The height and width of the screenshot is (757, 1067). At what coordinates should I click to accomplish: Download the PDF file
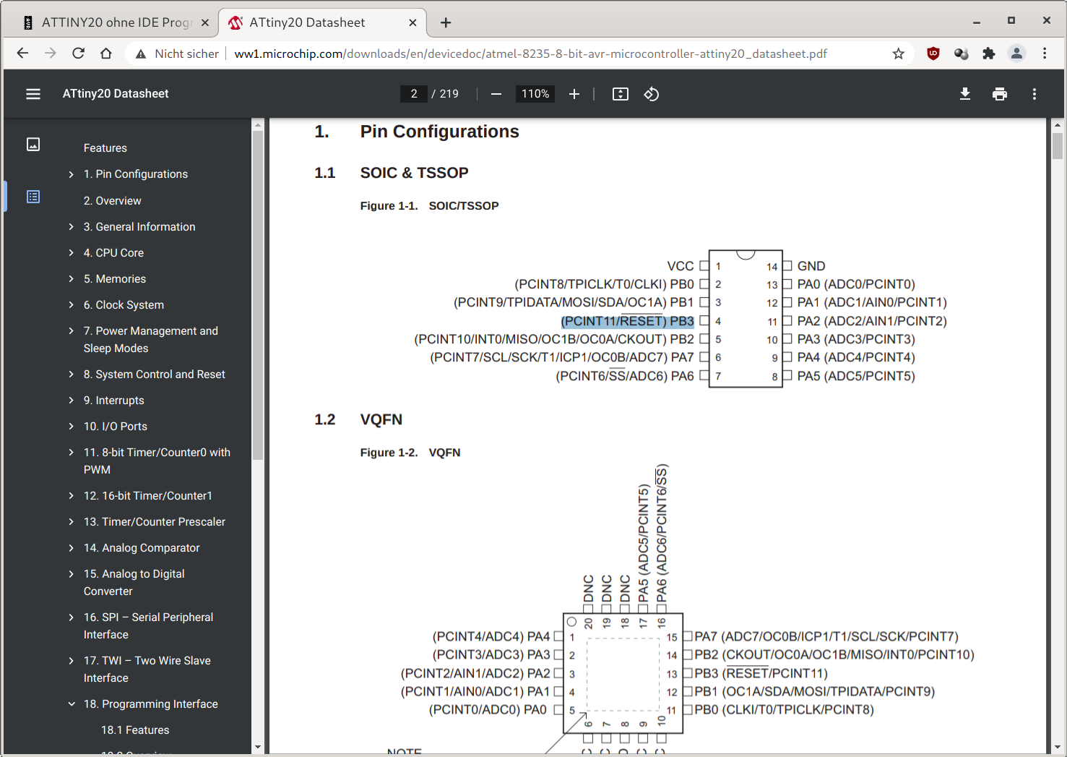965,94
